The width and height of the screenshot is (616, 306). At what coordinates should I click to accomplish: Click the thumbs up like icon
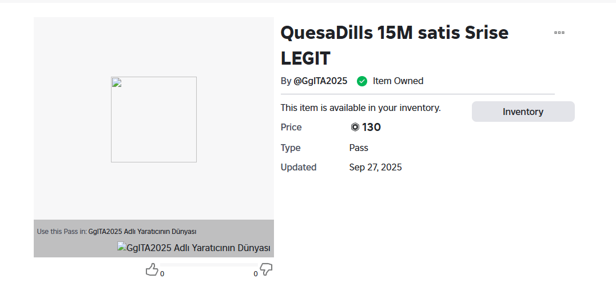(152, 269)
